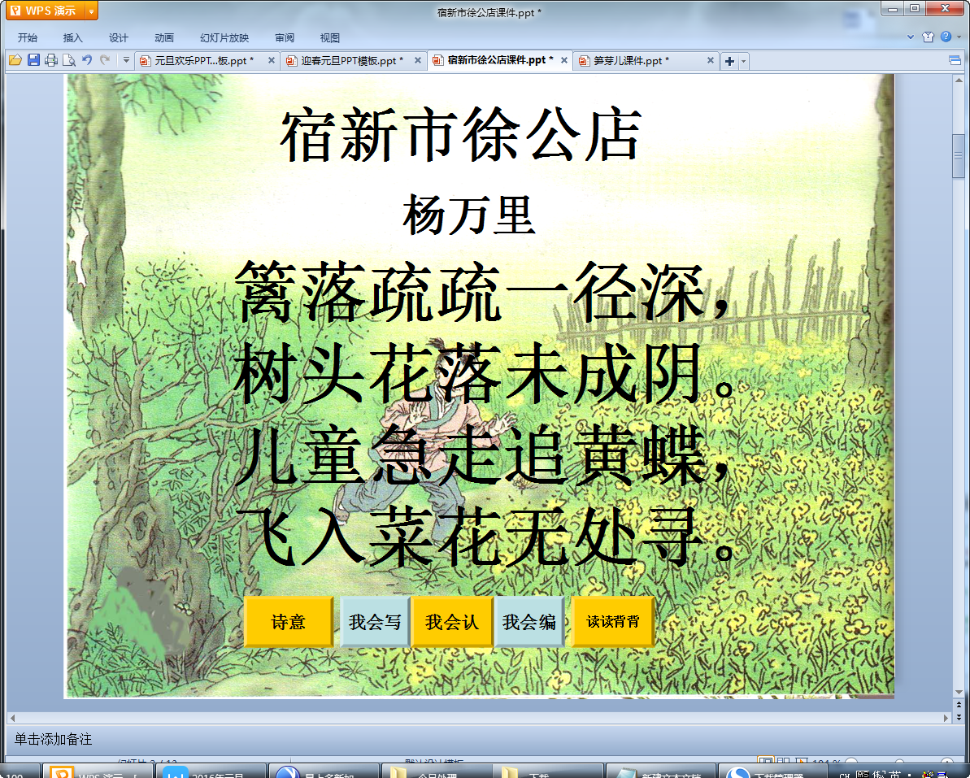Image resolution: width=970 pixels, height=778 pixels.
Task: Click the horizontal scrollbar right arrow
Action: click(946, 717)
